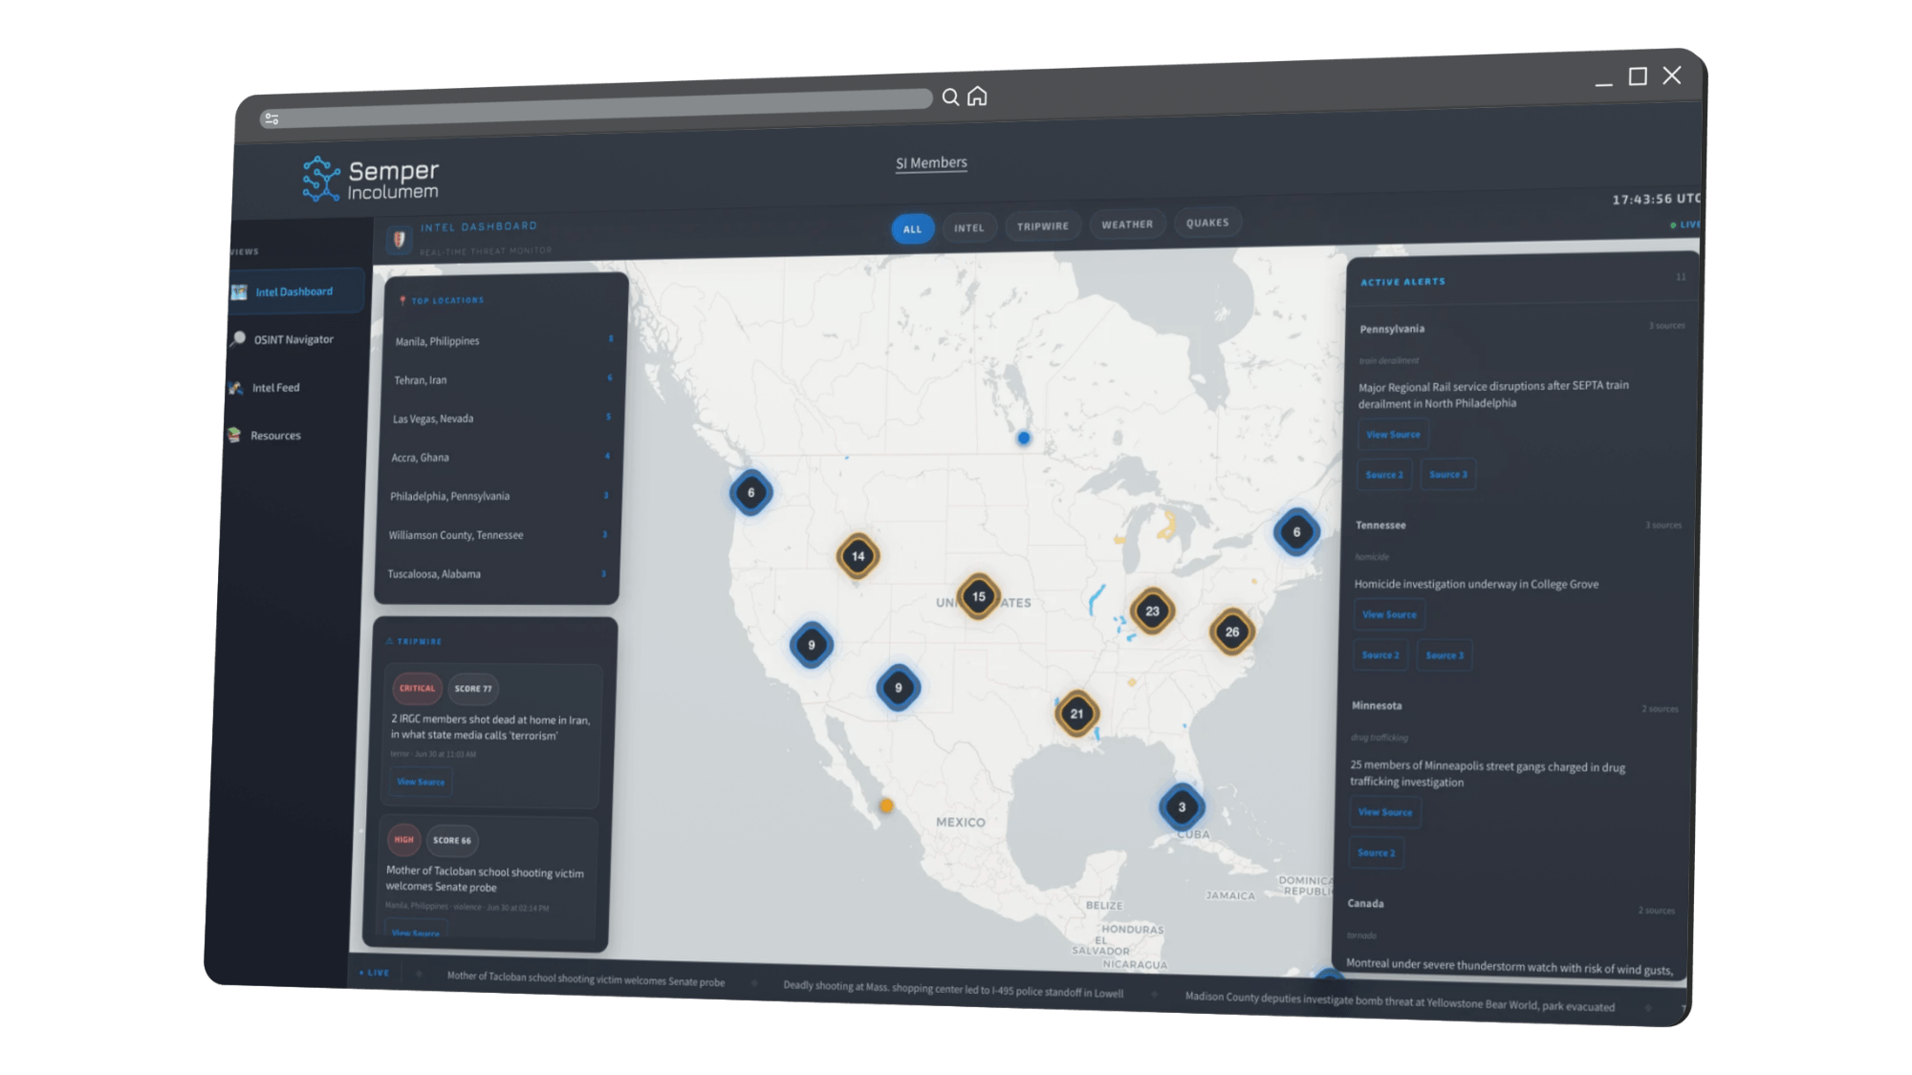Open the SI Members link
1912x1075 pixels.
(931, 162)
